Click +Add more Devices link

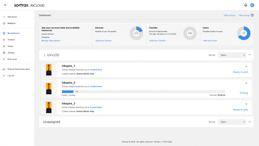(103, 41)
